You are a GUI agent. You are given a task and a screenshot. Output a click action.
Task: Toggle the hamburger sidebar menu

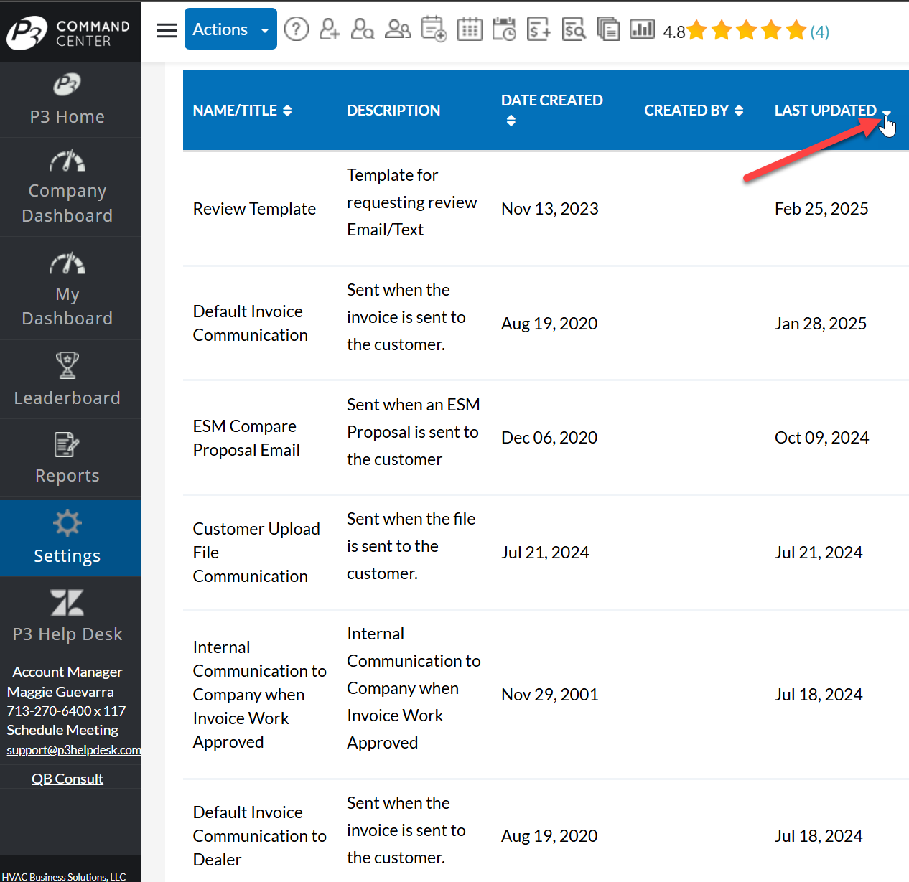[167, 30]
